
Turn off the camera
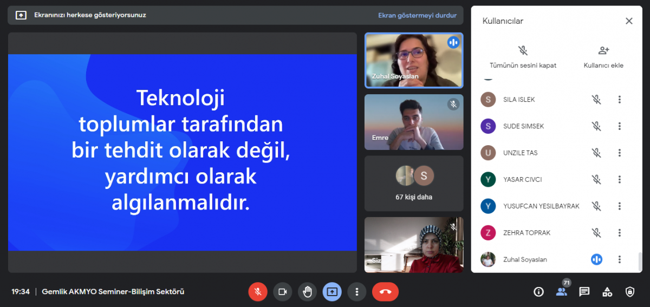(x=282, y=292)
